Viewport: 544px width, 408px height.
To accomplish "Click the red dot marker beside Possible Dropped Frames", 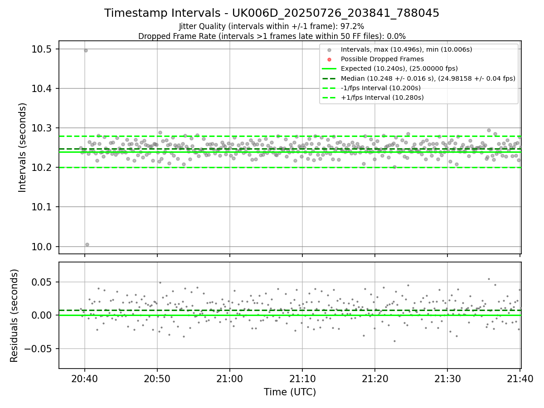I will tap(329, 59).
